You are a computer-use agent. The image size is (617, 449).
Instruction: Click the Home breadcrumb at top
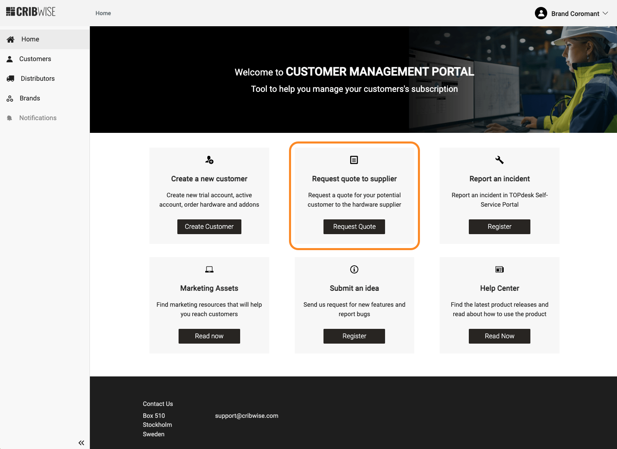pos(103,13)
